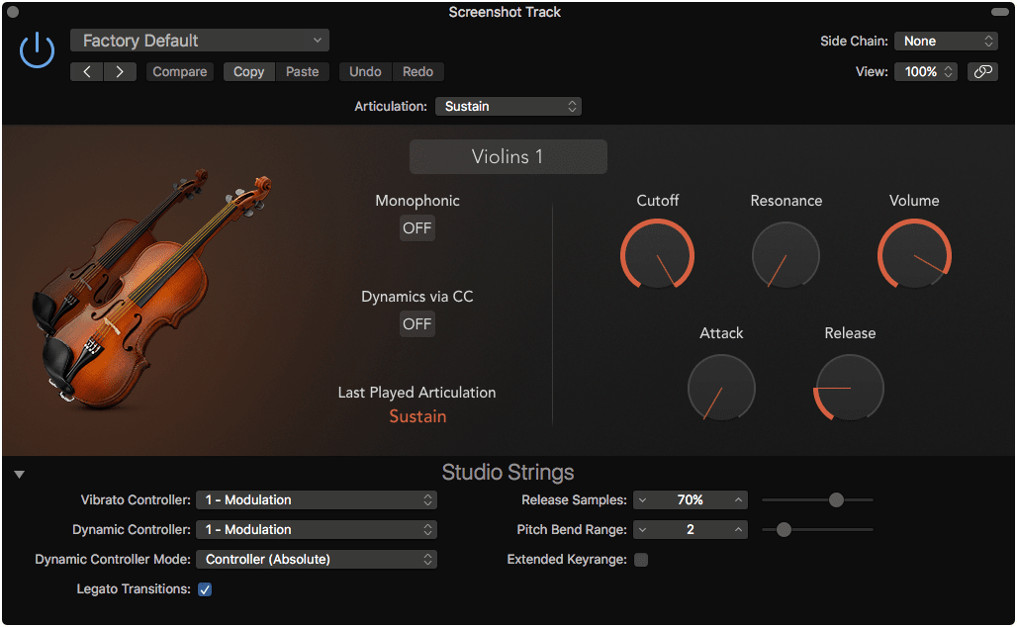Click the Cutoff knob

[x=657, y=254]
